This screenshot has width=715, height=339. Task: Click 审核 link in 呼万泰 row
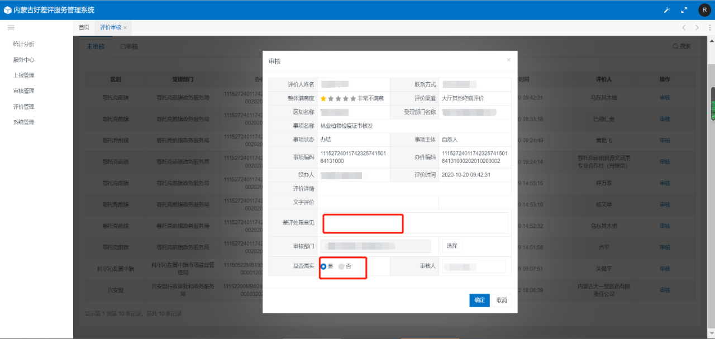[x=665, y=183]
